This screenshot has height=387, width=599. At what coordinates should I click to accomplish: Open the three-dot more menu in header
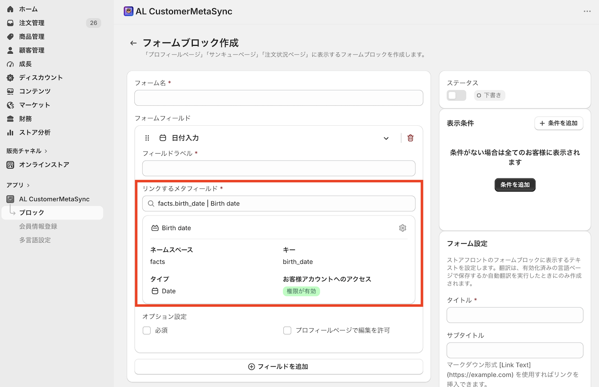pos(587,11)
